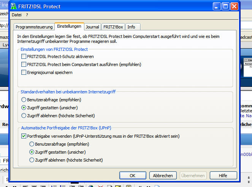Select the Einstellungen tab
252x187 pixels.
(x=69, y=26)
